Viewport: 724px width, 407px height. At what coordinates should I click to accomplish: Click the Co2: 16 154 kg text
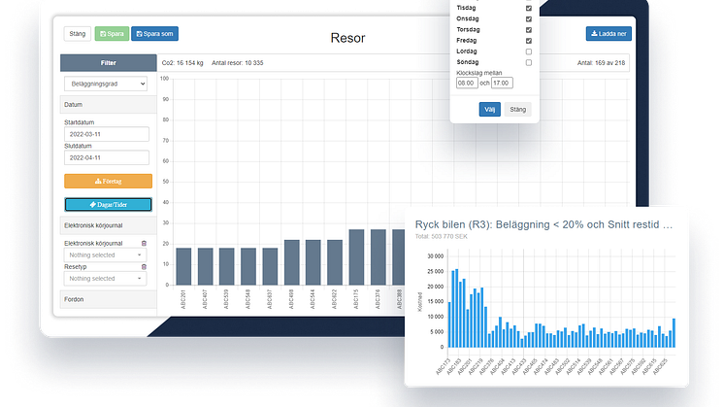click(x=182, y=63)
